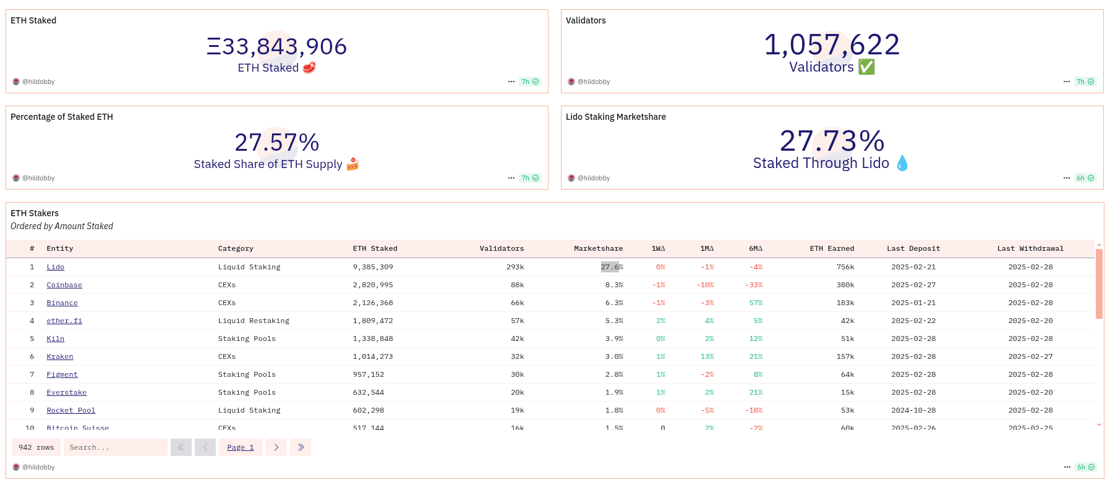1110x488 pixels.
Task: Open three-dot menu on ETH Stakers table panel
Action: point(1067,467)
